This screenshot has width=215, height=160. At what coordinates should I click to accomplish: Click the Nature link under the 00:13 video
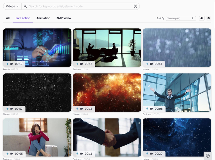(x=146, y=70)
